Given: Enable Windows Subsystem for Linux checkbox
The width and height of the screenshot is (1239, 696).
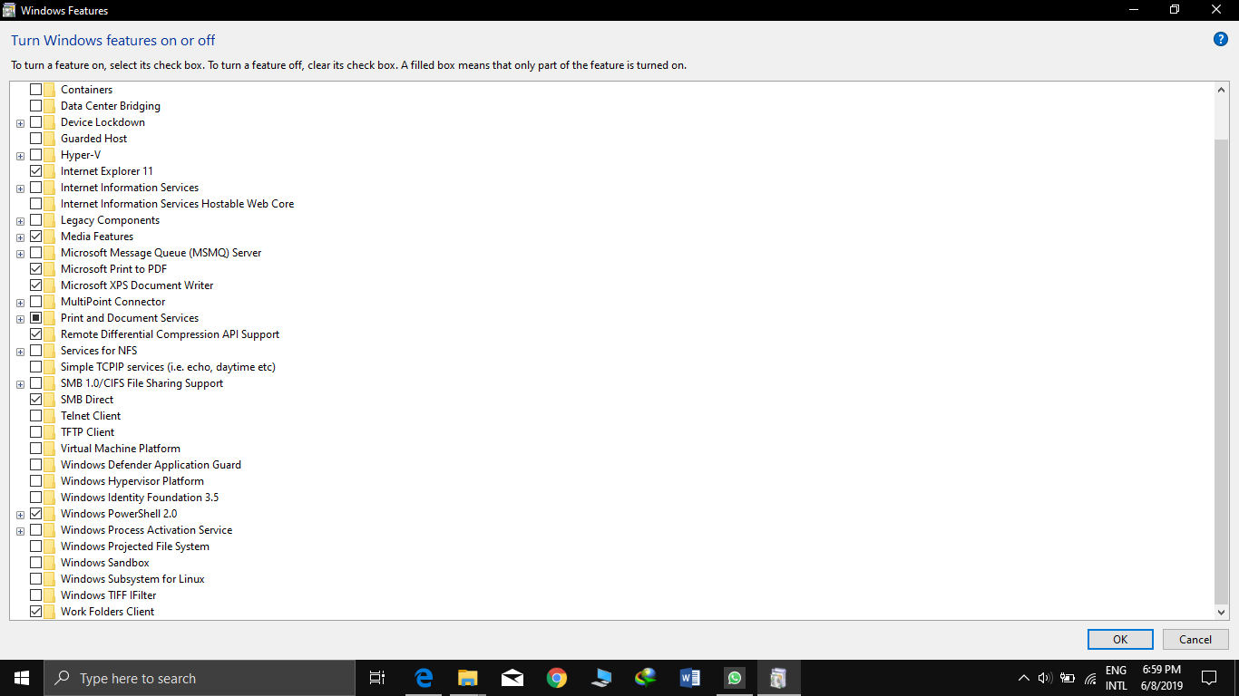Looking at the screenshot, I should [x=35, y=579].
